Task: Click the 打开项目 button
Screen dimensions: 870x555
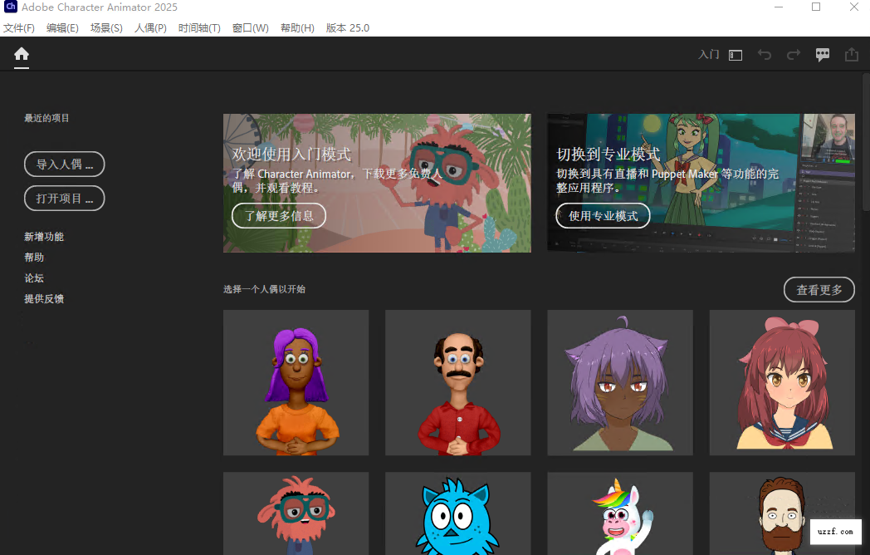Action: pos(64,198)
